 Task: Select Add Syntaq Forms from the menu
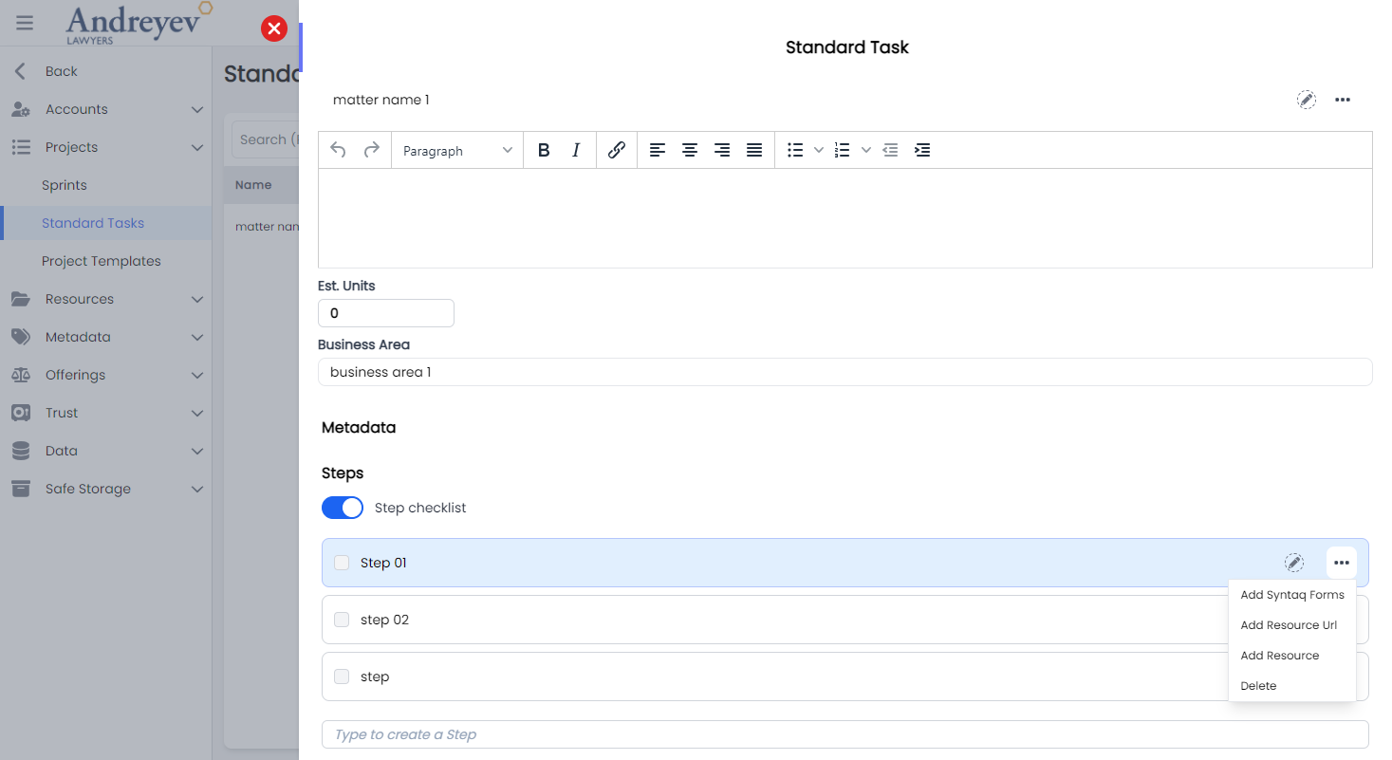coord(1292,594)
